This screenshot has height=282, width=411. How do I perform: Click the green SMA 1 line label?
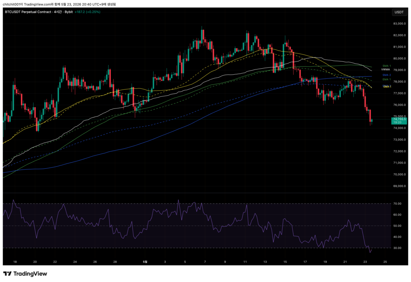click(387, 66)
